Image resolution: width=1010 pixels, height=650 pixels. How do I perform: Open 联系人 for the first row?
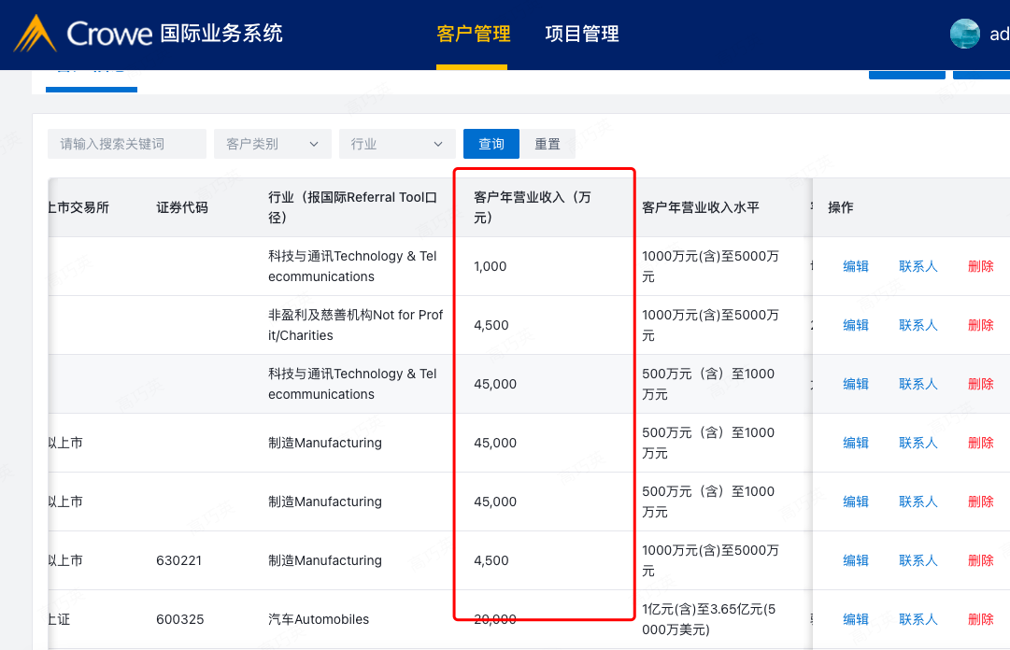pos(918,266)
